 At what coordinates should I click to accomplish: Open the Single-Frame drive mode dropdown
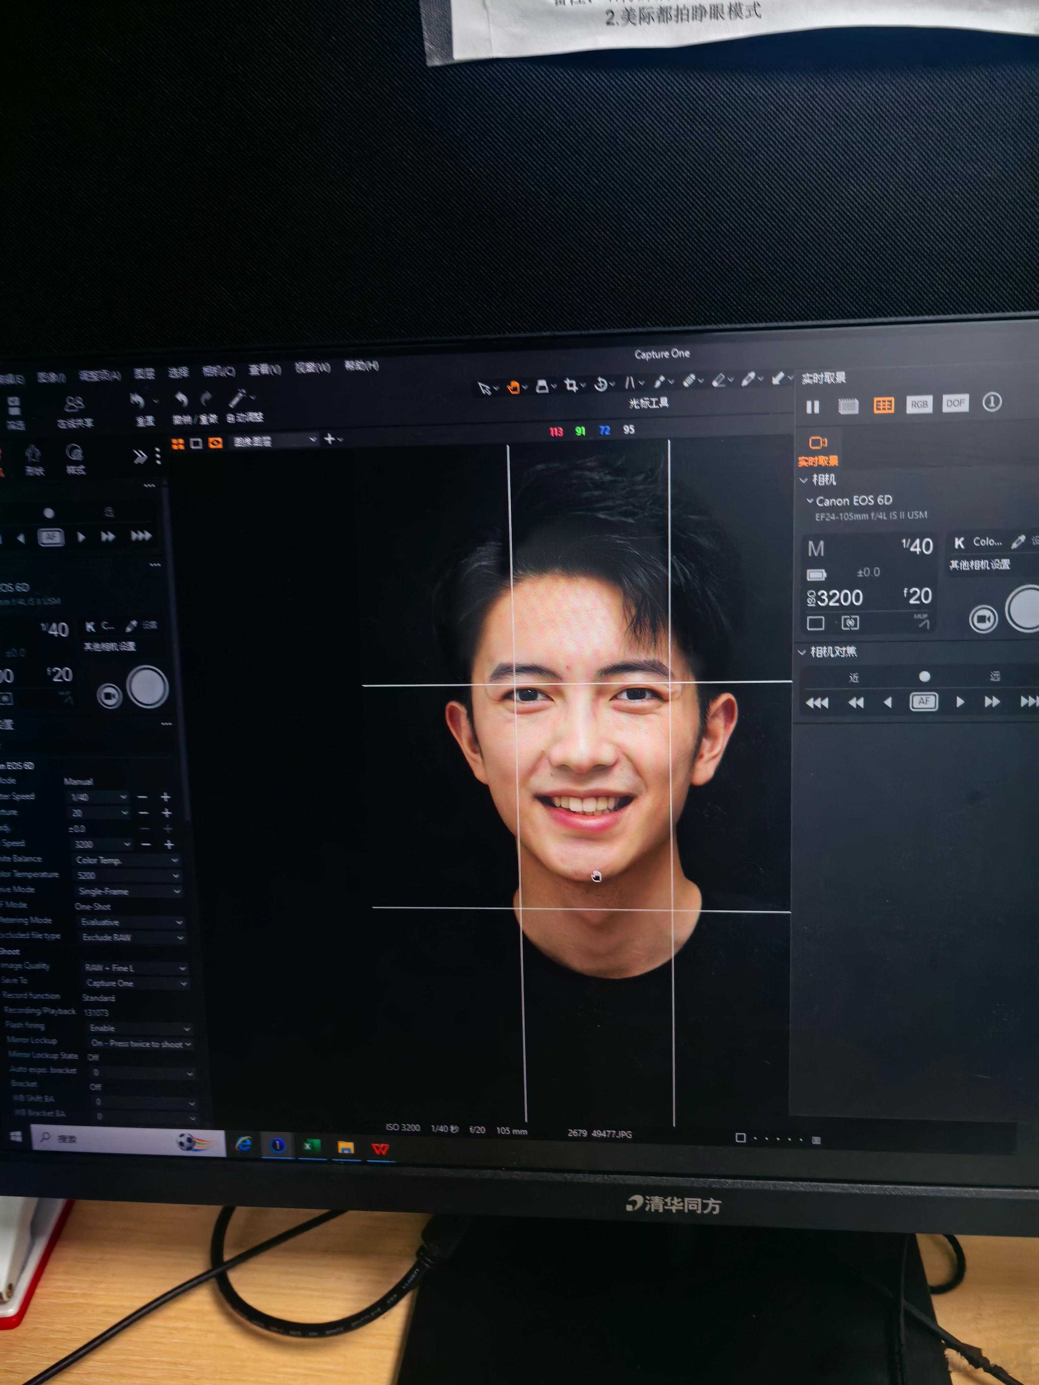pos(129,891)
